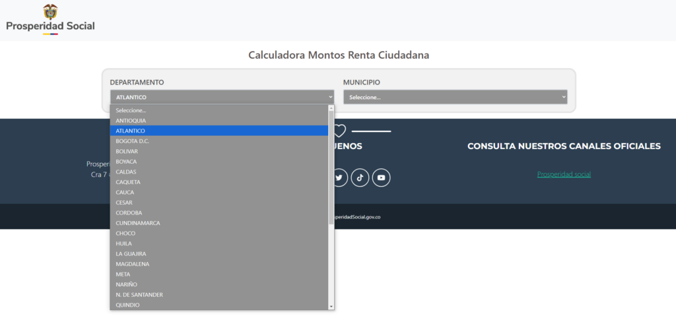Open the "Prosperidad social" footer link
The image size is (676, 320).
coord(564,174)
